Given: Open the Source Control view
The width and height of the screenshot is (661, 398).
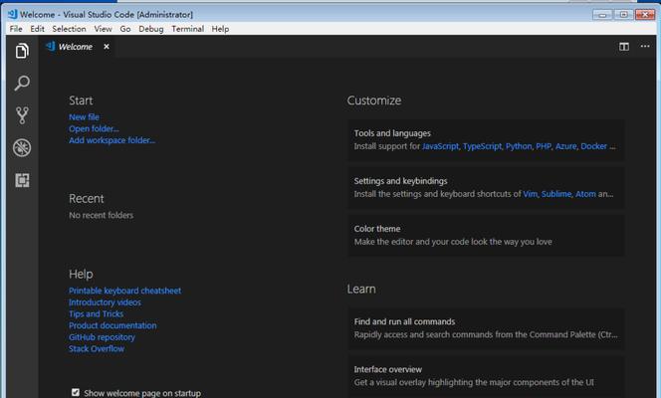Looking at the screenshot, I should (22, 115).
